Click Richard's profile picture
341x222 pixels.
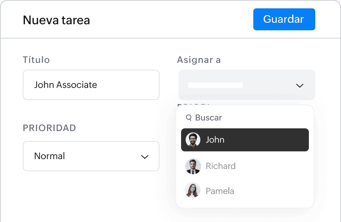click(x=193, y=166)
